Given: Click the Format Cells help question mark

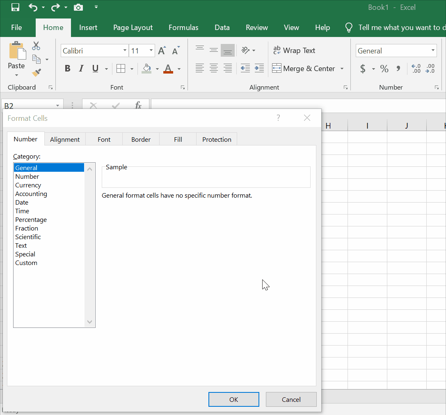Looking at the screenshot, I should 279,118.
